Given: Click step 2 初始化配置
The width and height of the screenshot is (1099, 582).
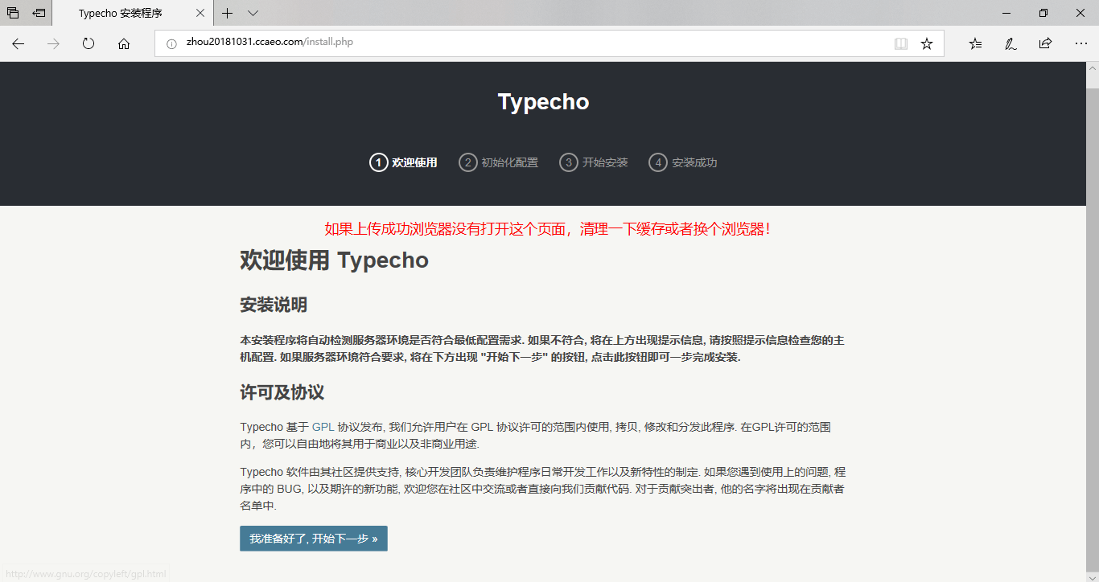Looking at the screenshot, I should (x=498, y=162).
